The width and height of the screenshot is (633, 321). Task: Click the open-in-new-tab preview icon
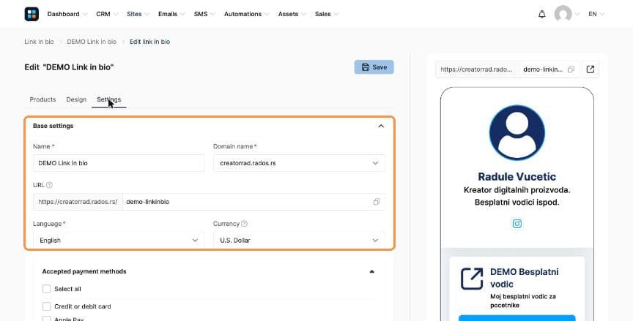591,69
